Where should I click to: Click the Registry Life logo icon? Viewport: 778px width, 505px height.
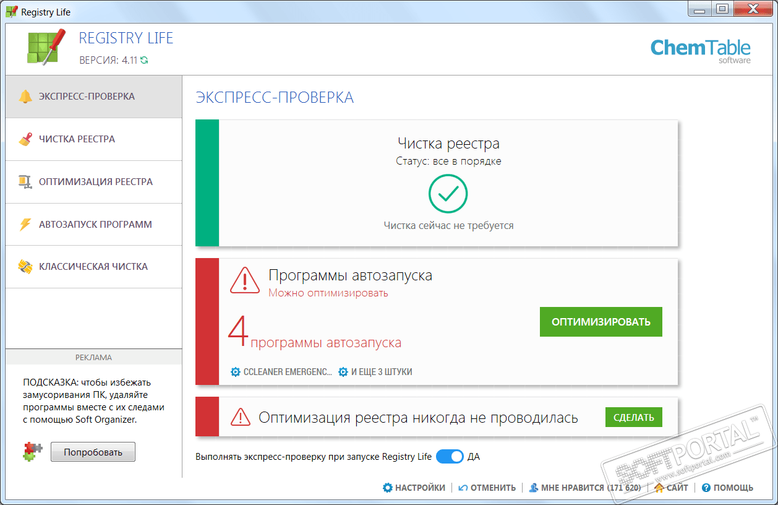(x=46, y=46)
